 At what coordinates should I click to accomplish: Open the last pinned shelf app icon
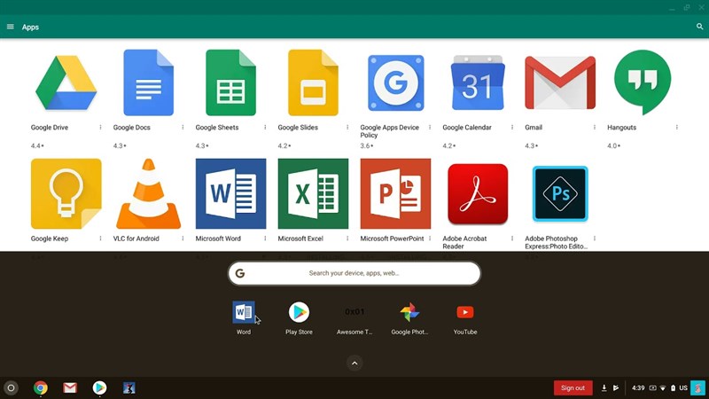tap(129, 387)
